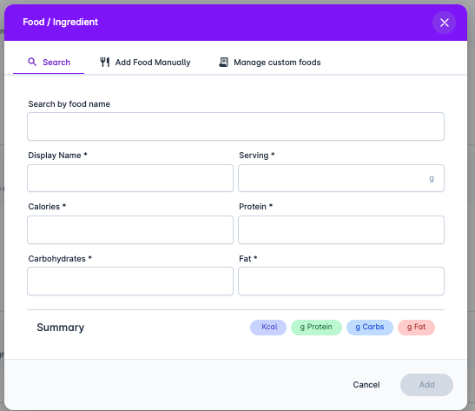Viewport: 475px width, 411px height.
Task: Open the Manage custom foods tab
Action: (x=269, y=63)
